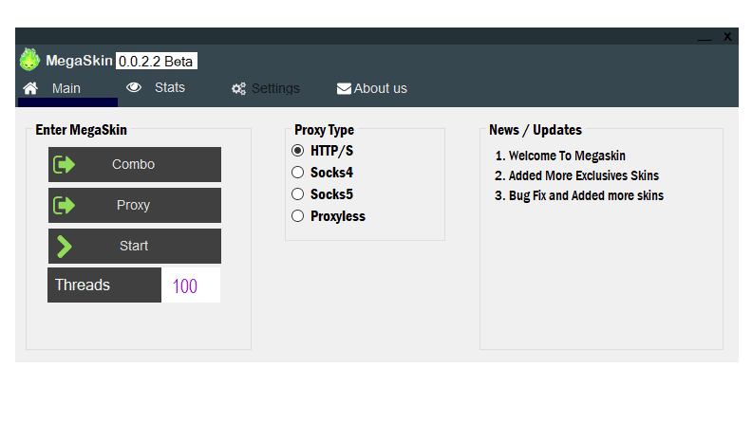The image size is (752, 423).
Task: Click the envelope icon beside About us
Action: [344, 88]
